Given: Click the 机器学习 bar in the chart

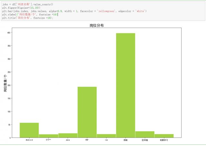Looking at the screenshot, I should pyautogui.click(x=164, y=136).
